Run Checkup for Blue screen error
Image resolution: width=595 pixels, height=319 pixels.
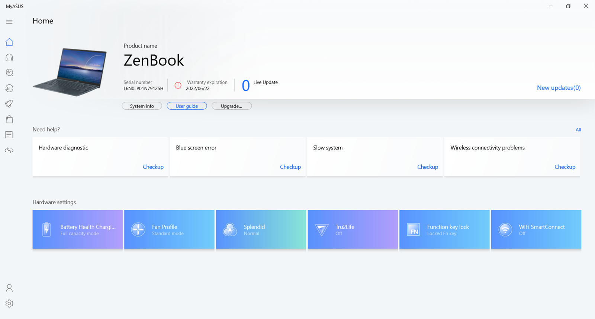tap(290, 167)
